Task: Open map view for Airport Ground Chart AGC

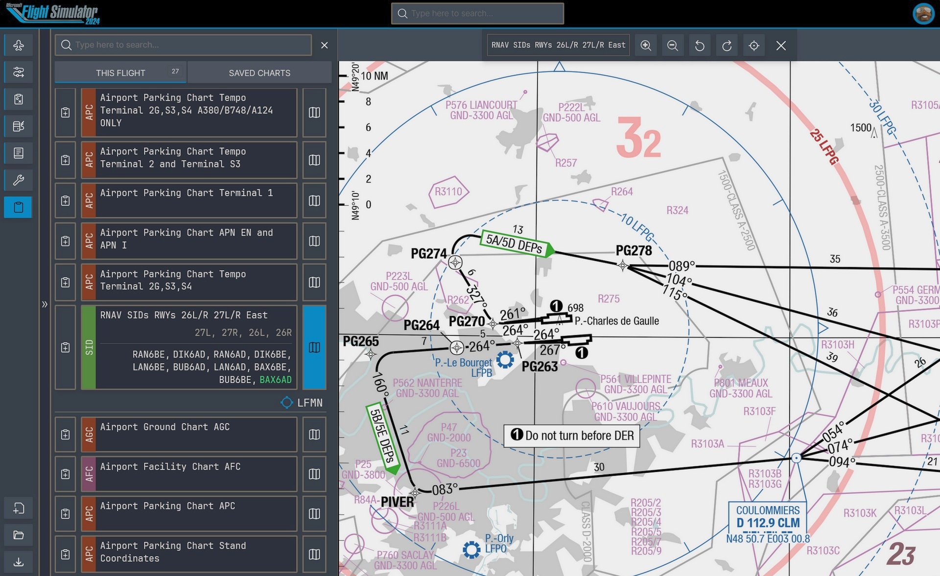Action: click(x=314, y=435)
